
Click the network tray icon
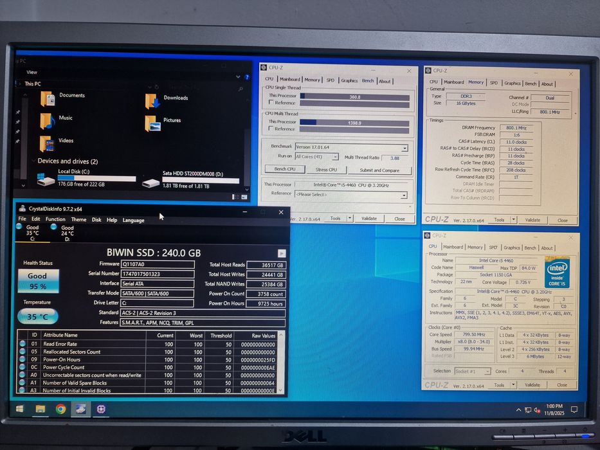pyautogui.click(x=528, y=410)
